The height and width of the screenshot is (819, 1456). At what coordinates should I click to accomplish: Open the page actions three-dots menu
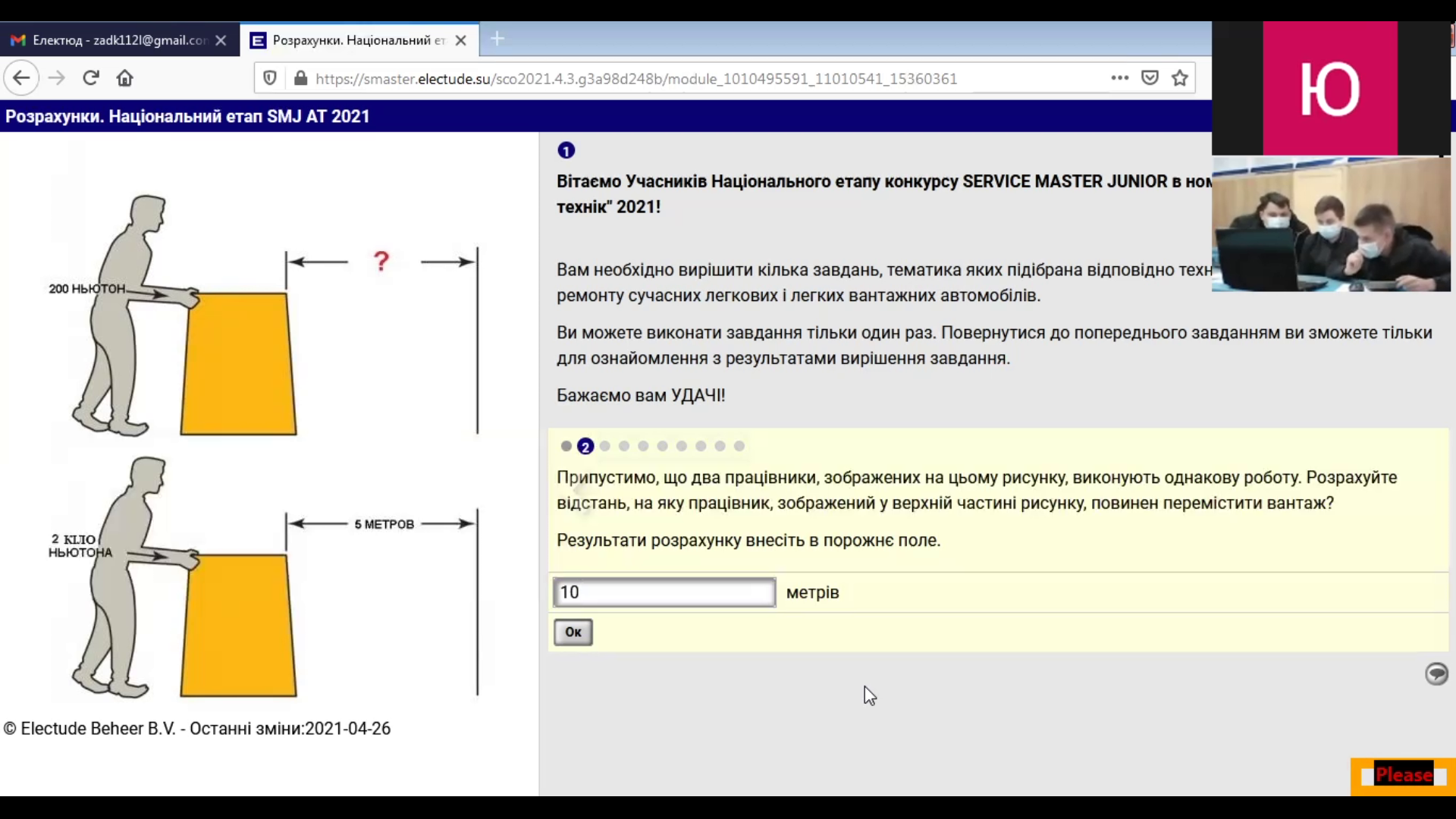pos(1119,78)
